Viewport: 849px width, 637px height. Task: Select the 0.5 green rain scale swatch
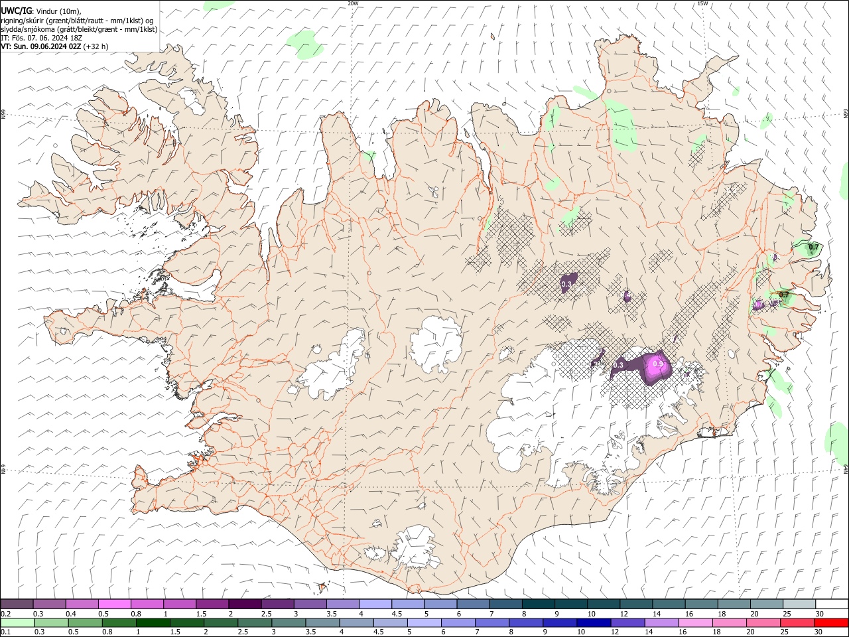[x=85, y=622]
